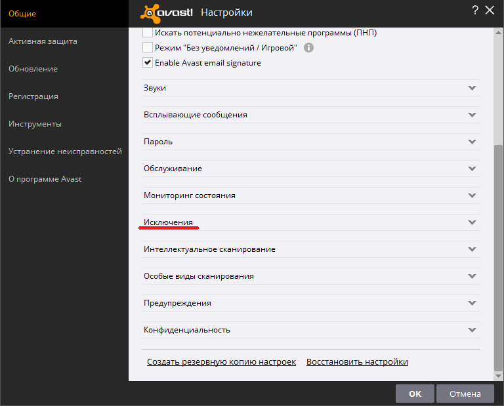Image resolution: width=504 pixels, height=406 pixels.
Task: Enable the ПНП potentially unwanted programs checkbox
Action: pos(148,32)
